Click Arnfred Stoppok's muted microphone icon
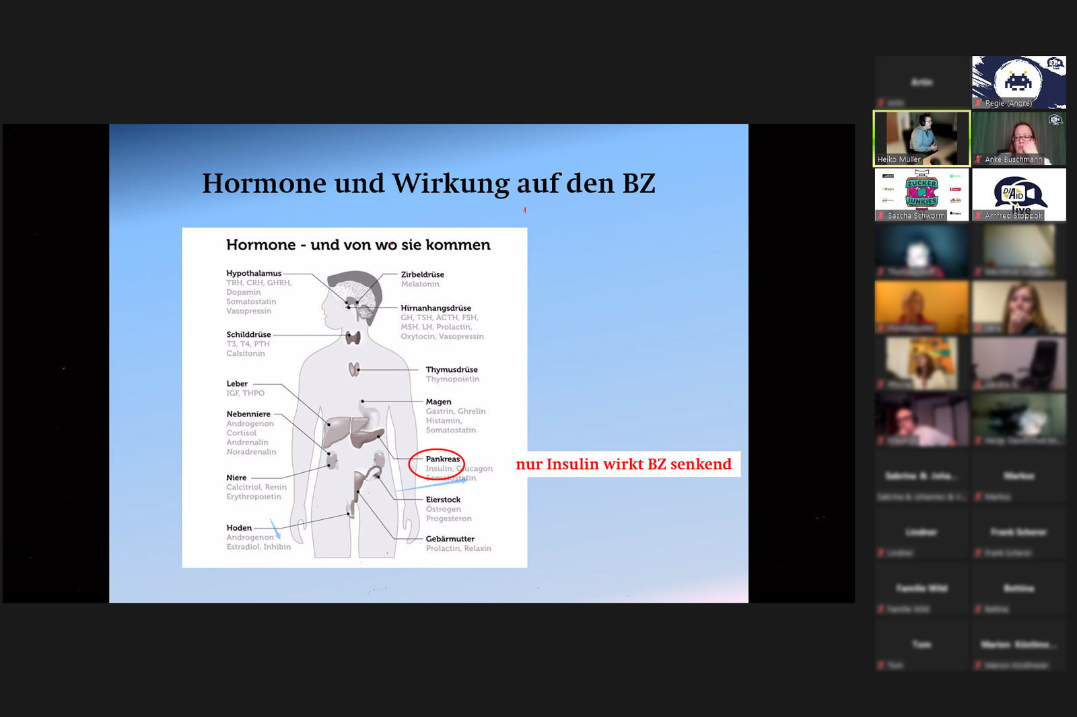This screenshot has width=1077, height=717. [x=979, y=215]
